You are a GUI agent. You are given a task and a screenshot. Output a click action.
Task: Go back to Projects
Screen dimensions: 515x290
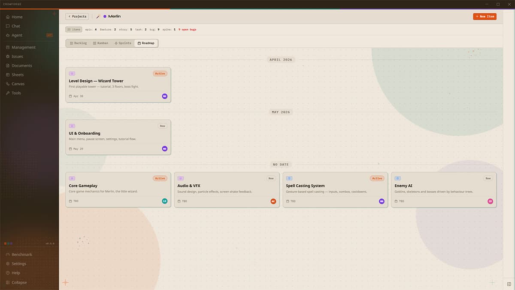click(77, 16)
